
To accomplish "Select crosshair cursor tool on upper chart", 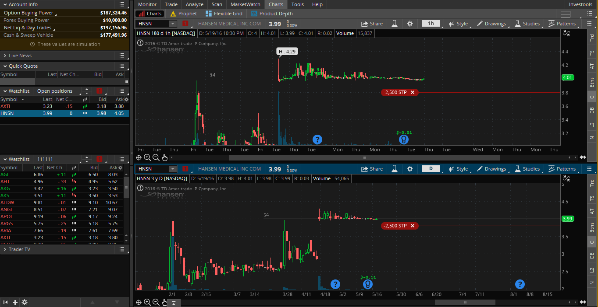I will (139, 157).
